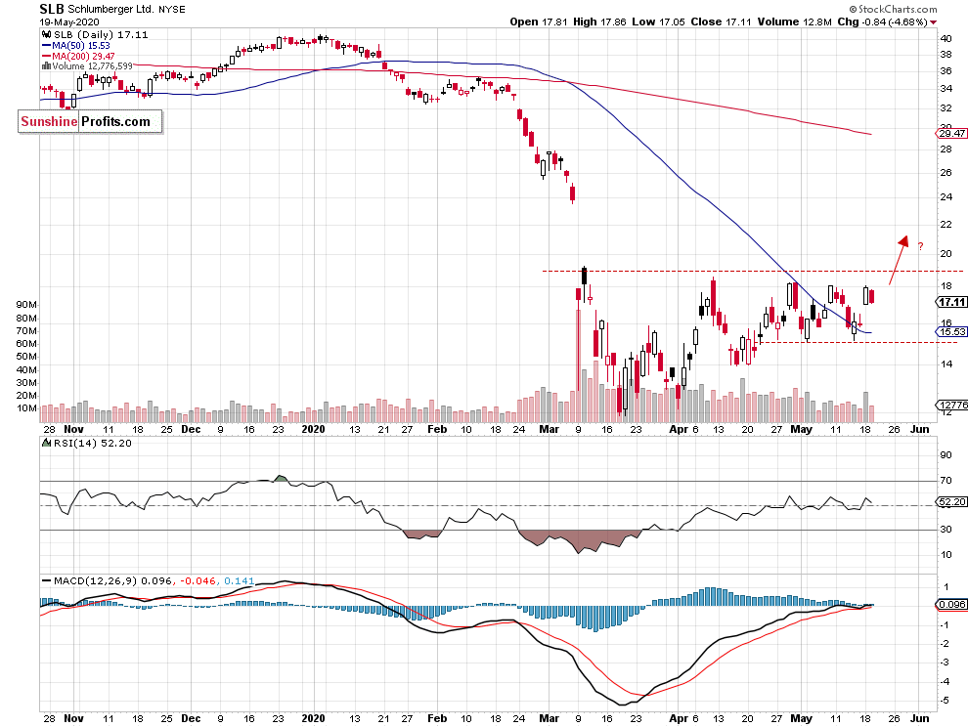Click Jun on the price chart date axis
Screen dimensions: 968x727
click(920, 429)
